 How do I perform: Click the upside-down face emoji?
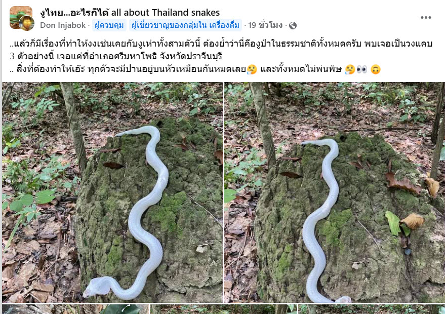pos(376,69)
